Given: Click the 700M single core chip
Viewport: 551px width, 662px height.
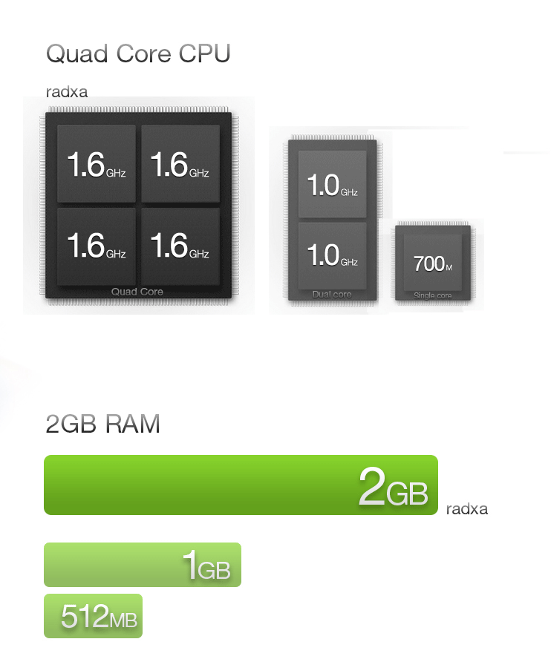Looking at the screenshot, I should point(433,263).
